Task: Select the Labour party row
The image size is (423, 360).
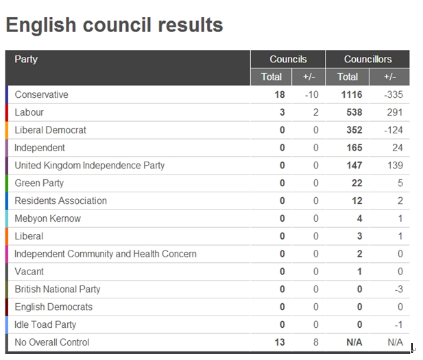Action: click(207, 112)
